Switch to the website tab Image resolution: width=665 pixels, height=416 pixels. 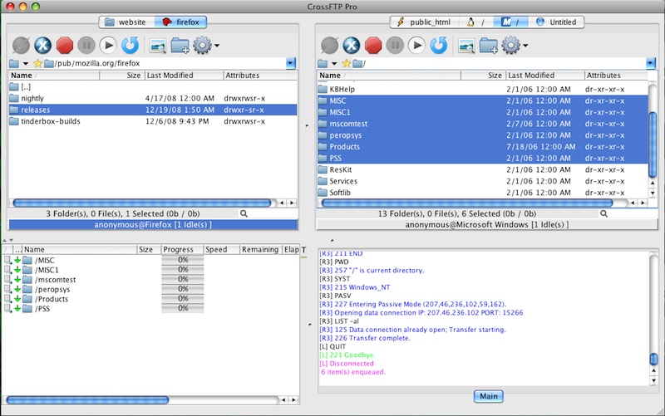pos(126,22)
